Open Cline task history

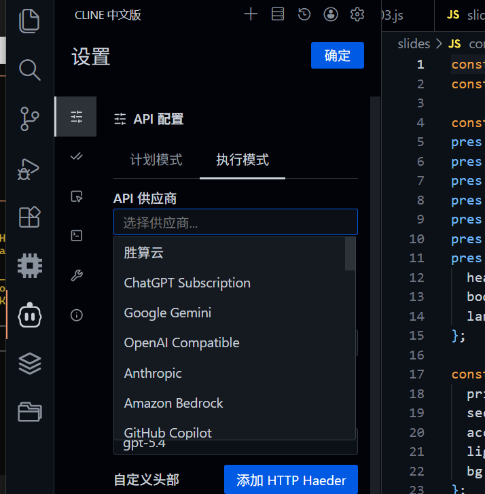304,14
